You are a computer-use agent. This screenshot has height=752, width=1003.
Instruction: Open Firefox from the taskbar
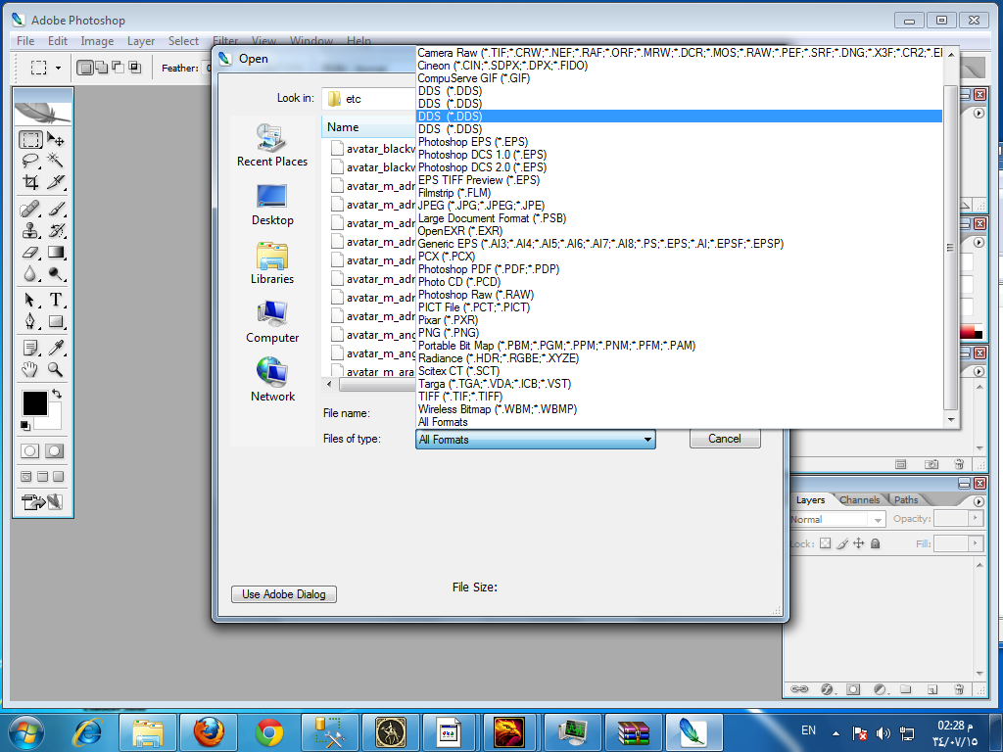(x=209, y=732)
